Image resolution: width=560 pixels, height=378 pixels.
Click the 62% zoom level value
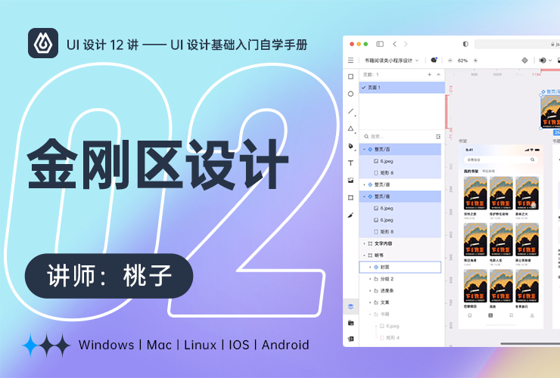click(462, 60)
